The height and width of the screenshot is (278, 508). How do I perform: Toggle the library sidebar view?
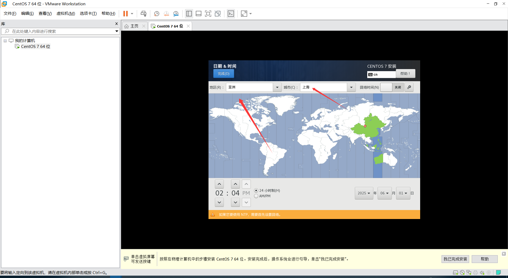point(189,13)
